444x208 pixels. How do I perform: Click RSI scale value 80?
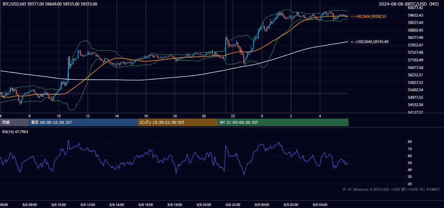pyautogui.click(x=410, y=142)
